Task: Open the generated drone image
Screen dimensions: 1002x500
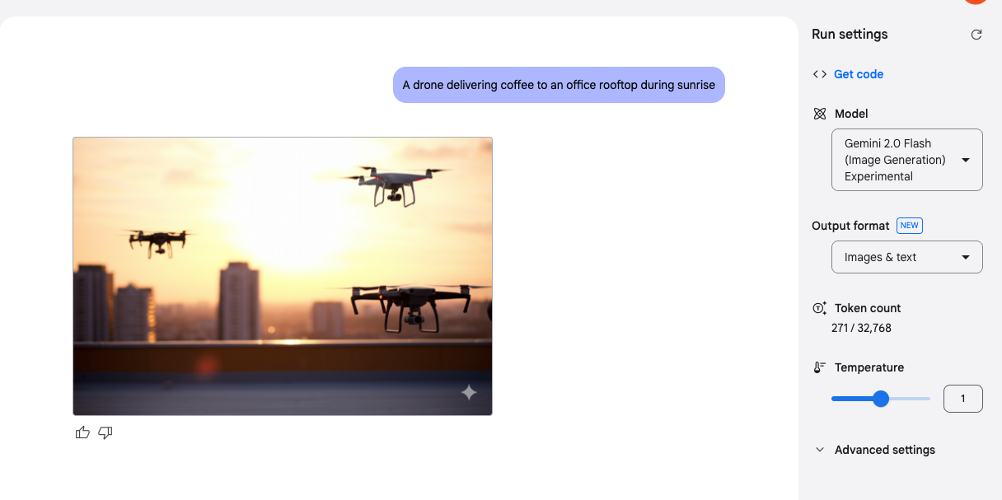Action: pos(283,276)
